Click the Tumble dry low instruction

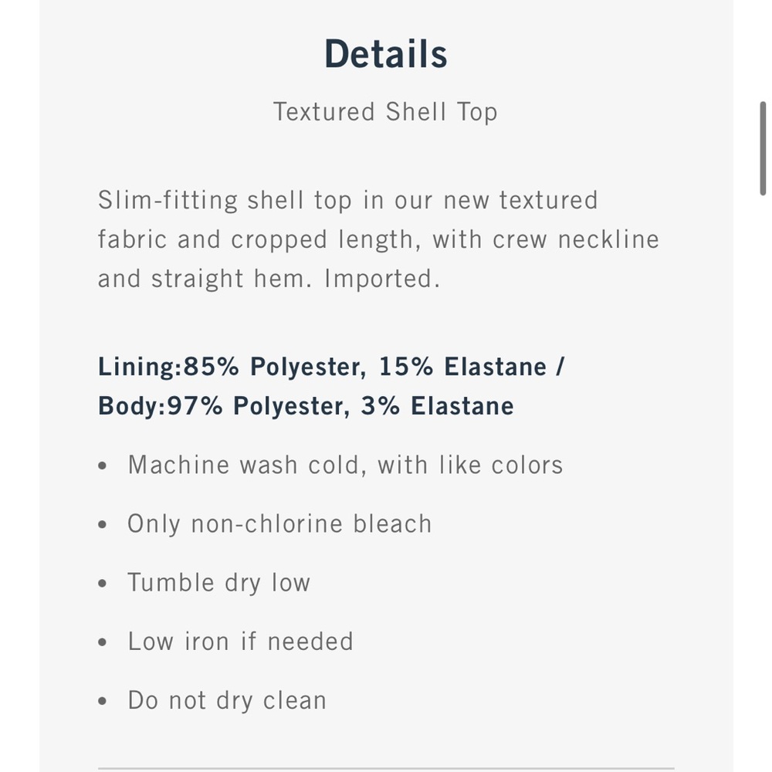pyautogui.click(x=218, y=583)
